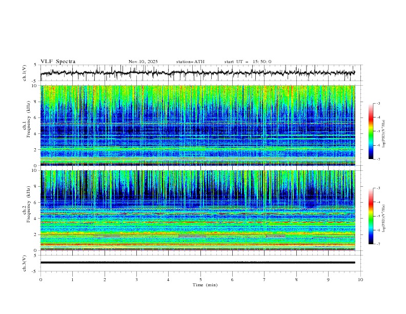Click the ch.1 waveform trace plot
This screenshot has width=406, height=314.
[198, 73]
